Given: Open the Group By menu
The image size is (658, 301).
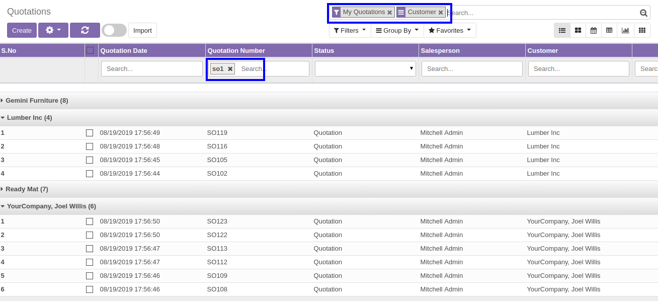Looking at the screenshot, I should [397, 30].
